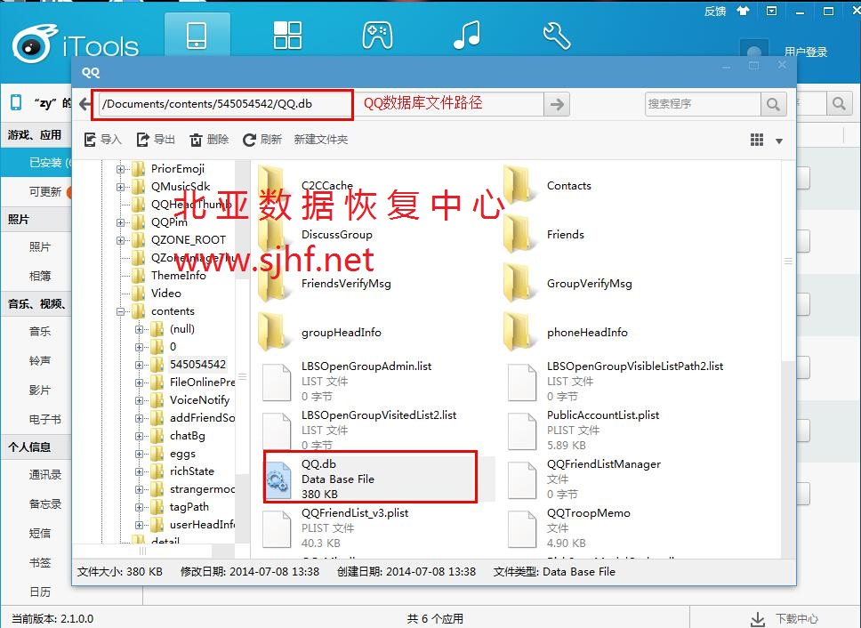Image resolution: width=861 pixels, height=628 pixels.
Task: Select the ThemeInfo folder in tree
Action: (x=179, y=276)
